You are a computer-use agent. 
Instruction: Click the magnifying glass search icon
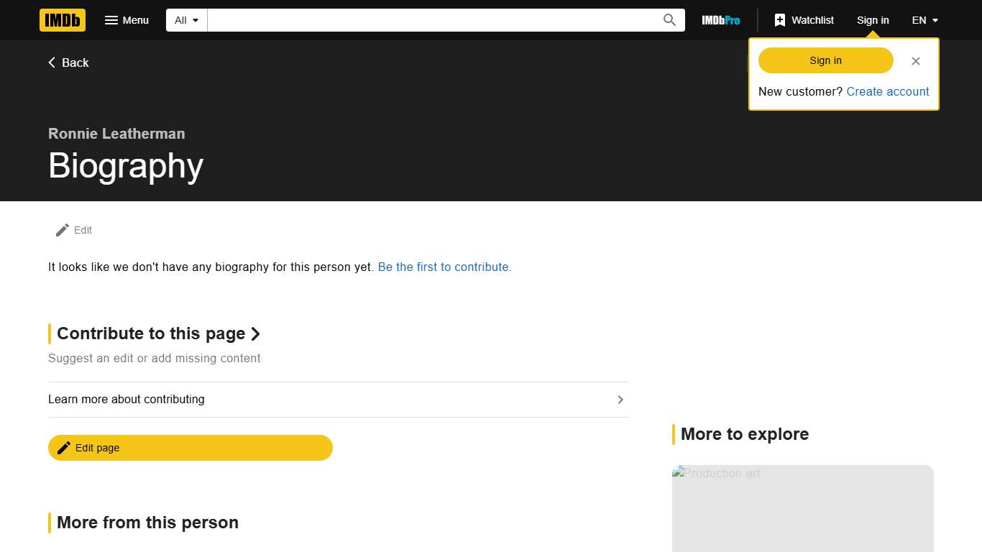point(669,20)
